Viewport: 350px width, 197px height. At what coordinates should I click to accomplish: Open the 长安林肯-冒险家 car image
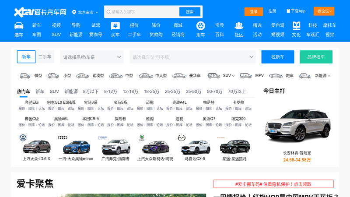click(x=297, y=126)
